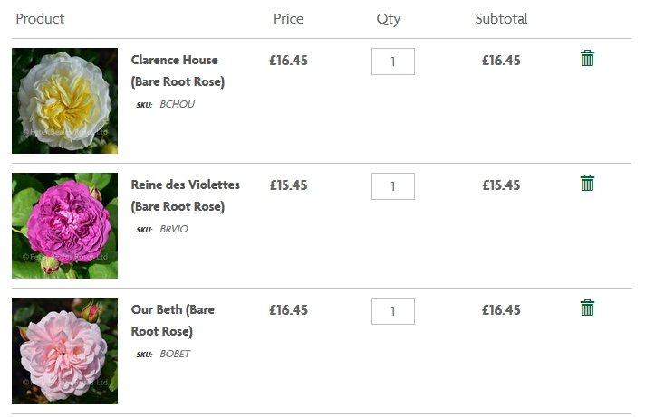Select SKU code BOBET text
Screen dimensions: 645x417
point(175,355)
